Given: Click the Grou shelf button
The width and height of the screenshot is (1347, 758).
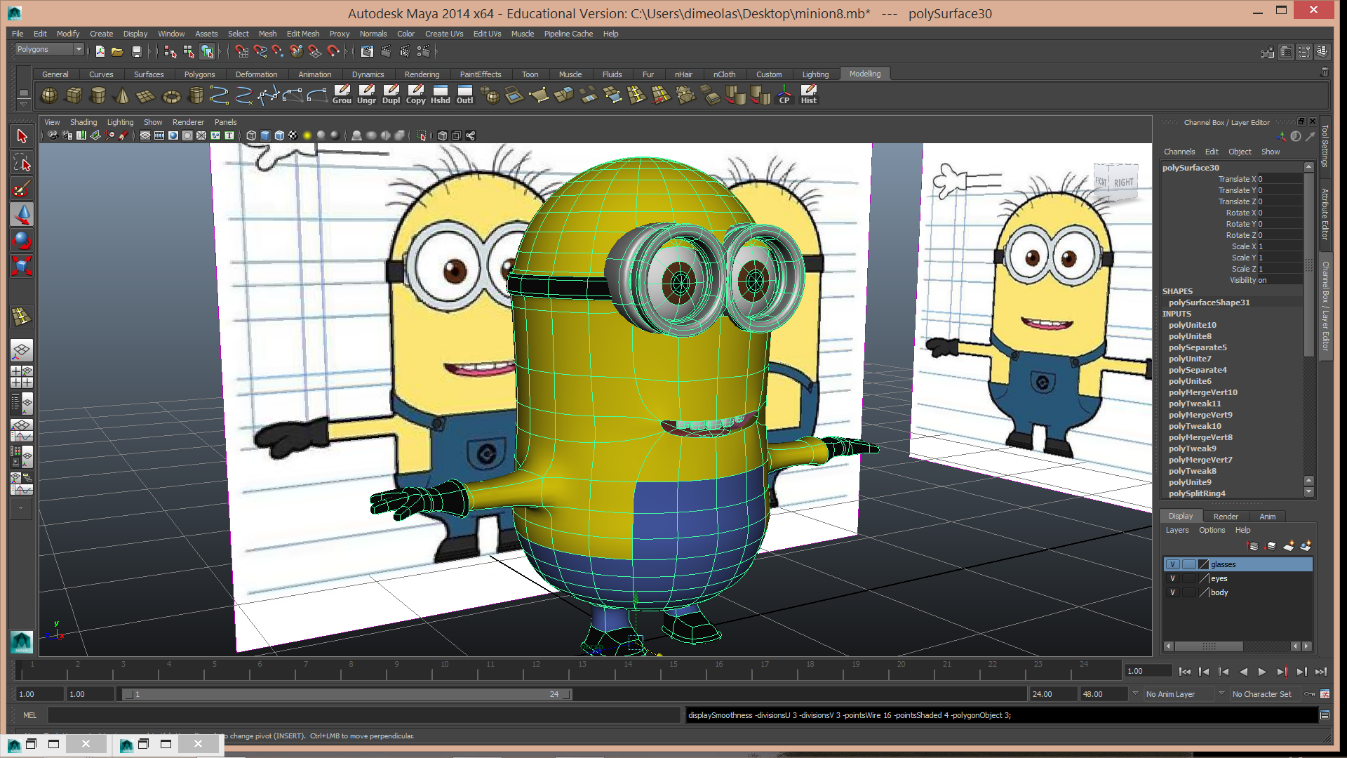Looking at the screenshot, I should (x=342, y=95).
